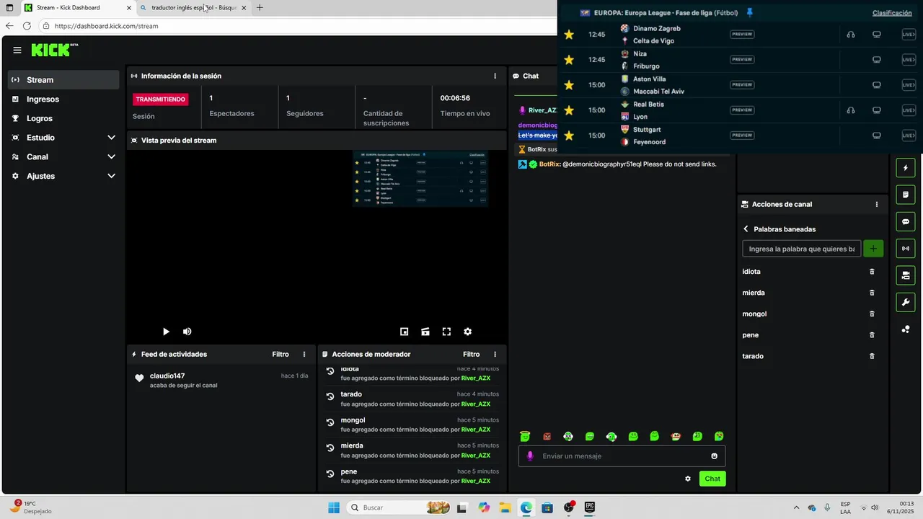Expand the Canal sidebar section
Image resolution: width=923 pixels, height=519 pixels.
coord(63,156)
